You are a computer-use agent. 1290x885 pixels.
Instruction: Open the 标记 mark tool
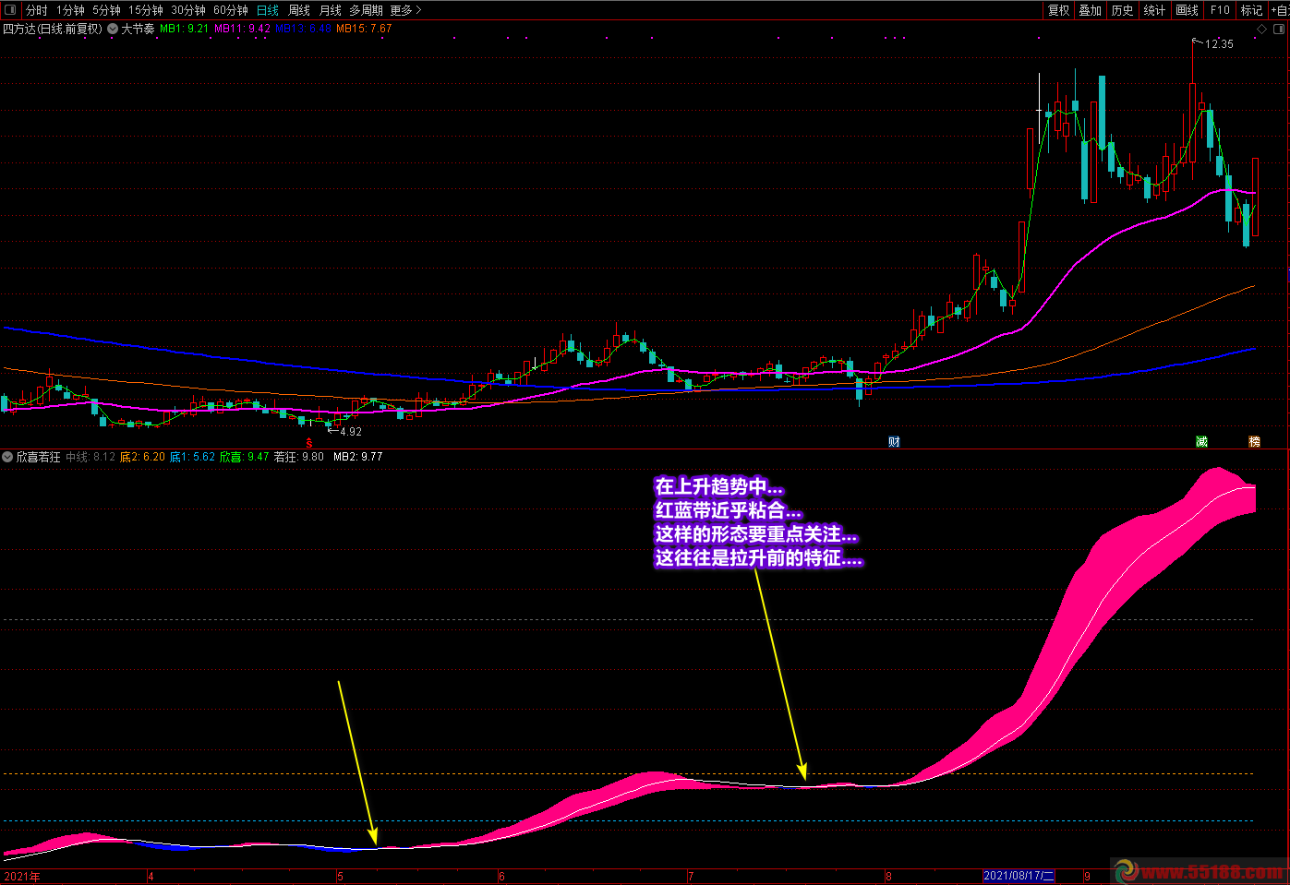coord(1251,10)
